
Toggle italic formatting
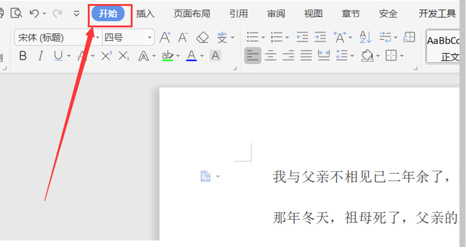(x=41, y=56)
